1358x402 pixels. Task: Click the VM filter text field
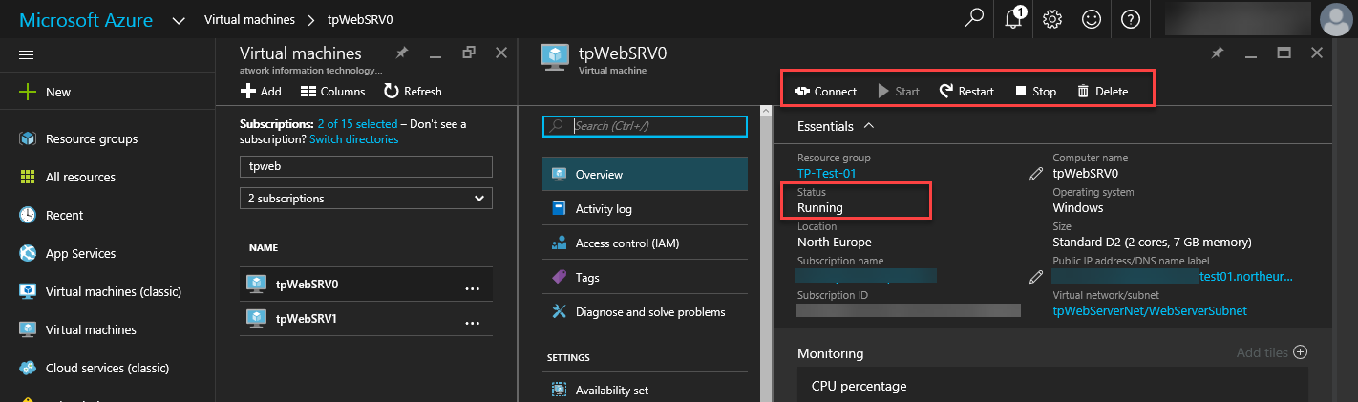tap(366, 166)
